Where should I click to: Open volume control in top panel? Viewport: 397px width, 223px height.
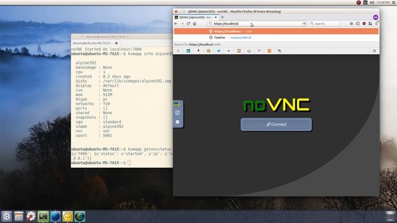[372, 2]
